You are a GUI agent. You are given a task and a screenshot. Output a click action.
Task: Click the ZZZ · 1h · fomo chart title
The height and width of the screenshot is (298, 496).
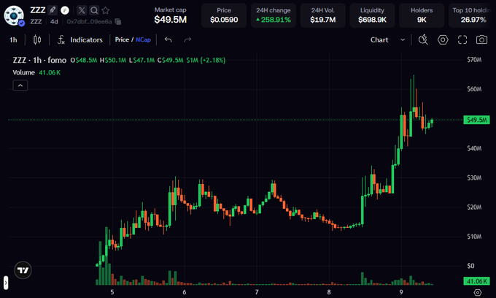tap(39, 60)
